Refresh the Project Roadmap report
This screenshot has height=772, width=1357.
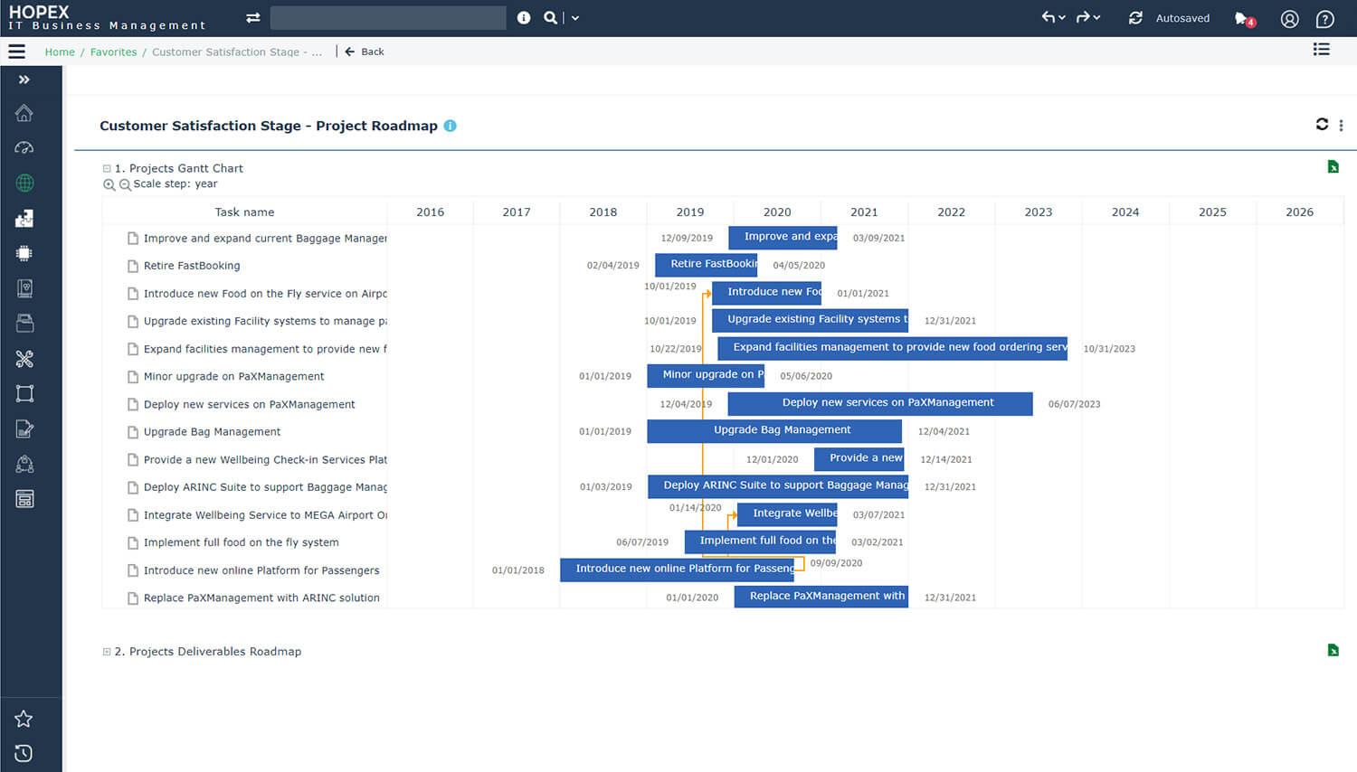pos(1322,124)
